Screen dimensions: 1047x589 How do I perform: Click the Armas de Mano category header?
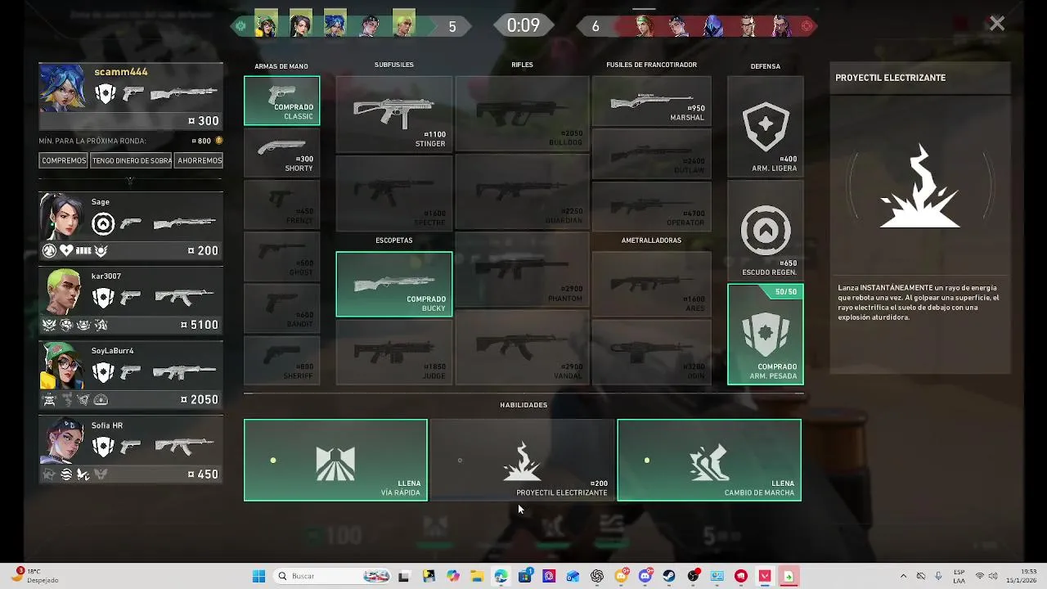coord(281,66)
